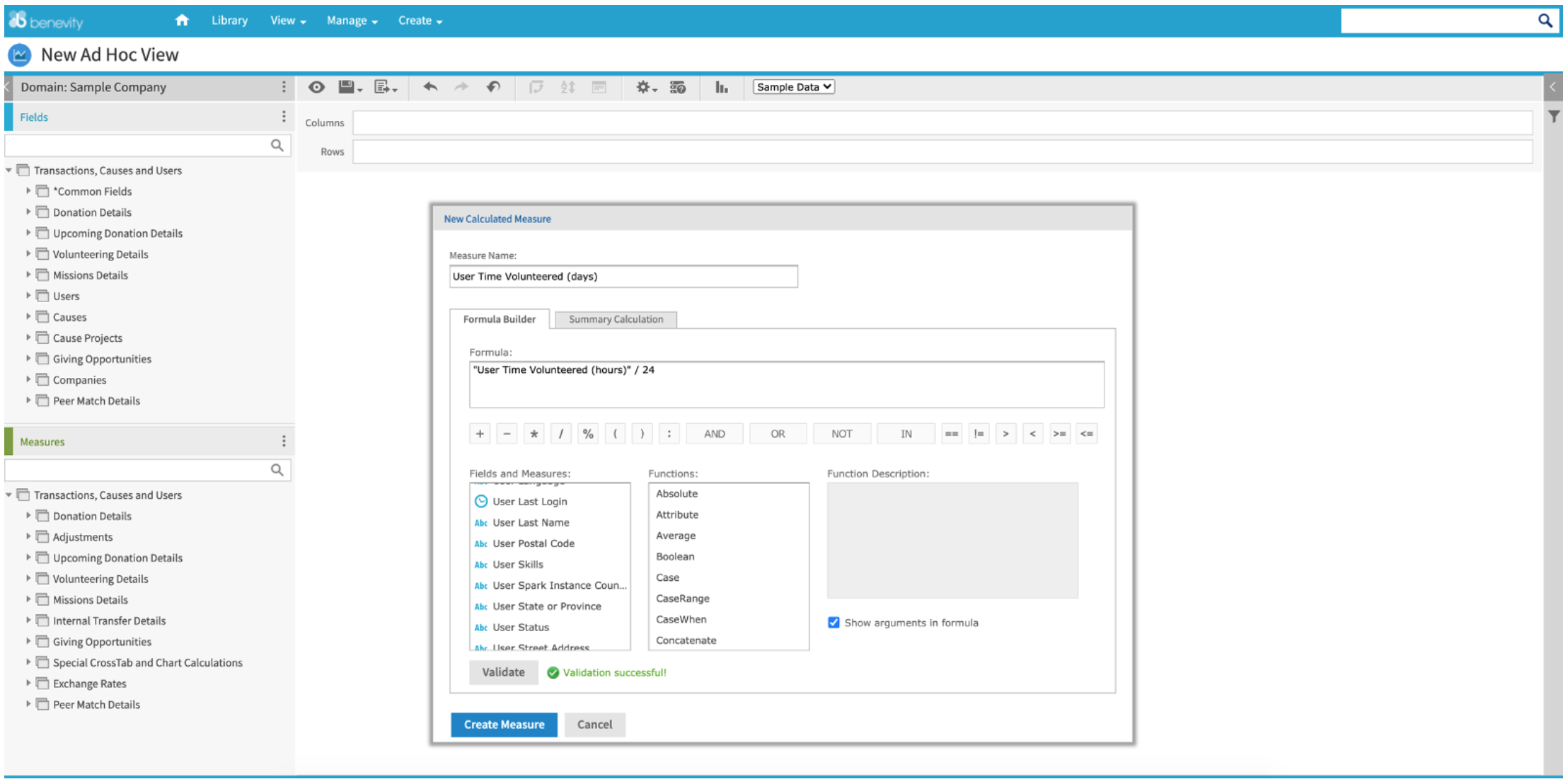Expand Fields Volunteering Details folder
The width and height of the screenshot is (1568, 784).
point(28,254)
